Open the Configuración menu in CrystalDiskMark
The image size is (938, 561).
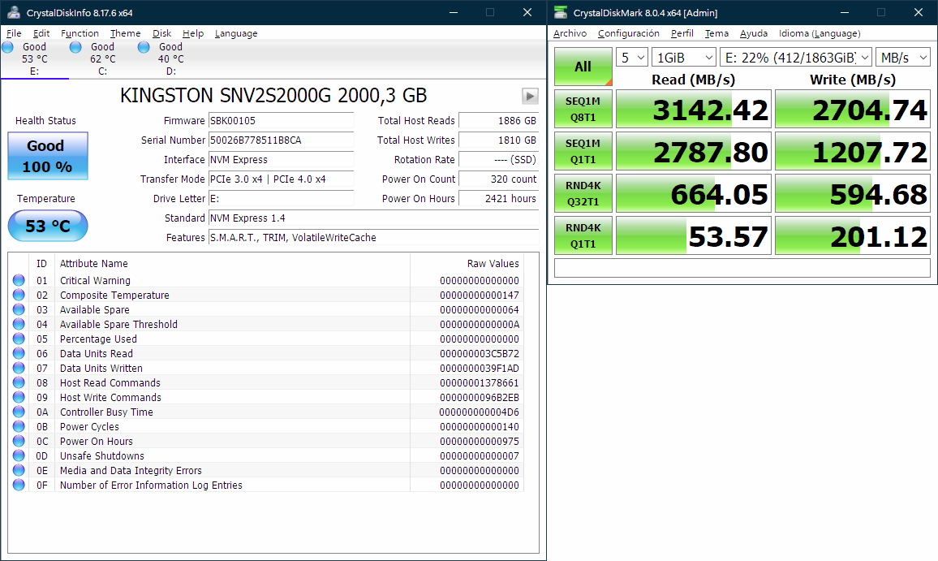pyautogui.click(x=628, y=33)
